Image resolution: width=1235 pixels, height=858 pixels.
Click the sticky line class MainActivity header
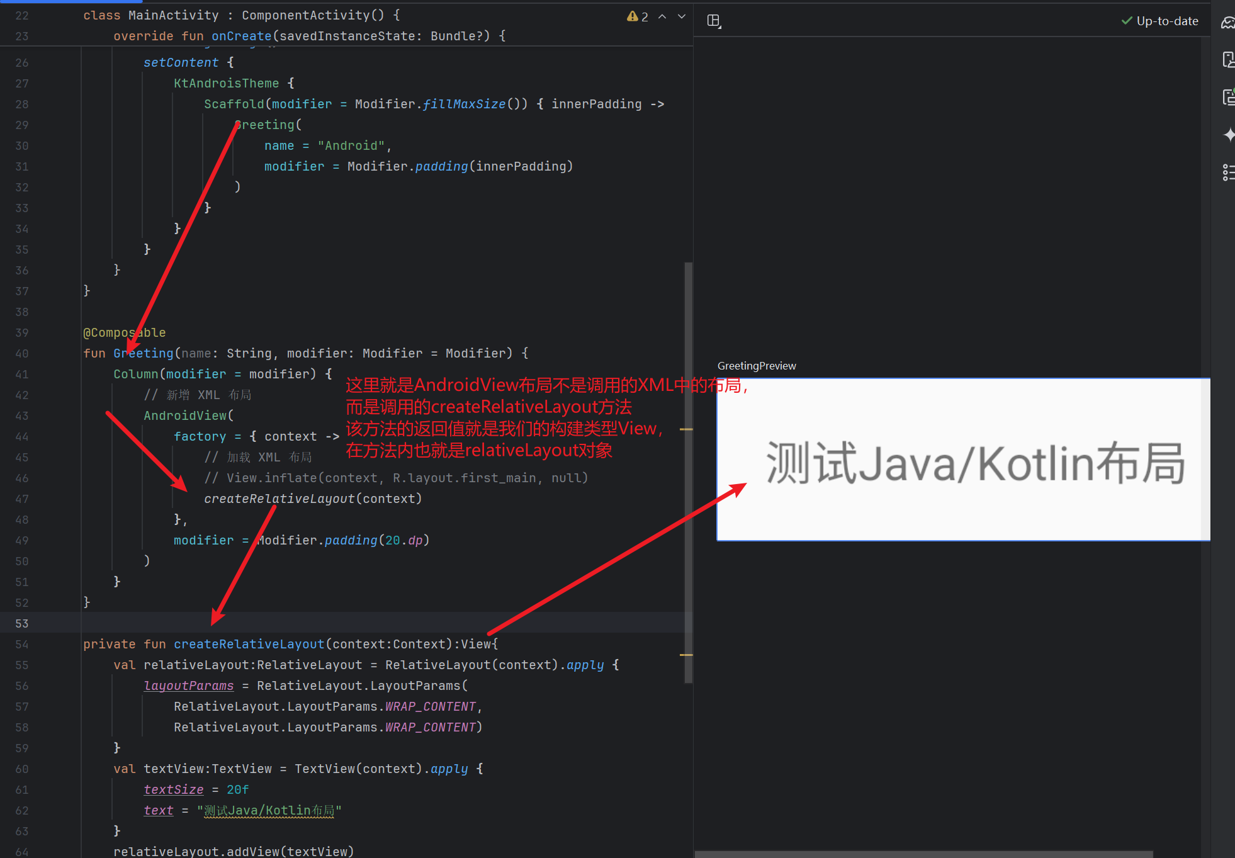click(242, 15)
